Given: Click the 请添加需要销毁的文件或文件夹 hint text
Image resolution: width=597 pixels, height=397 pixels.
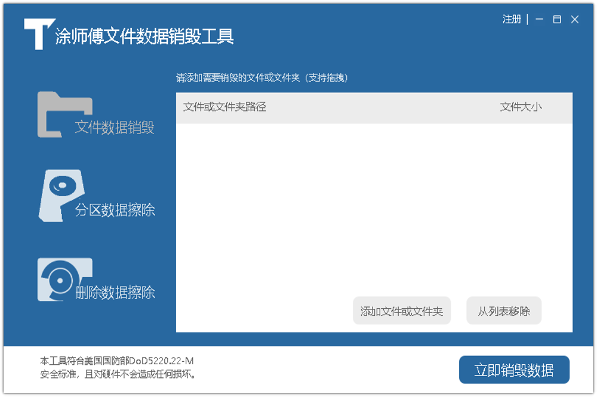Looking at the screenshot, I should click(x=261, y=78).
